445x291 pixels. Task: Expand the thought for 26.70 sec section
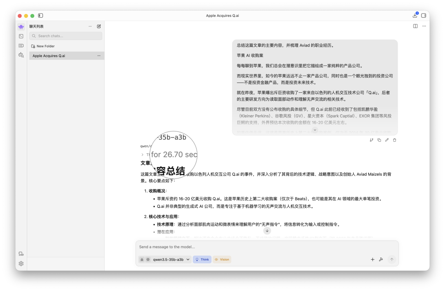pos(142,155)
